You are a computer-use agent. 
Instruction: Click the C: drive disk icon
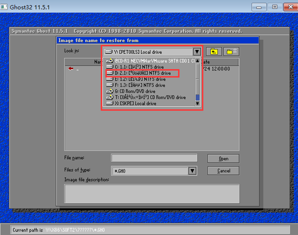click(109, 67)
